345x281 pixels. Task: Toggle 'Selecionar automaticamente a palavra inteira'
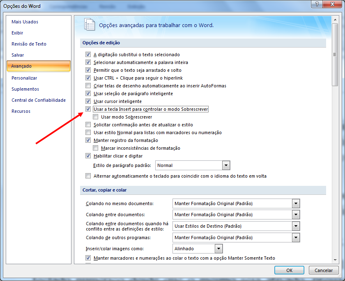(x=88, y=62)
